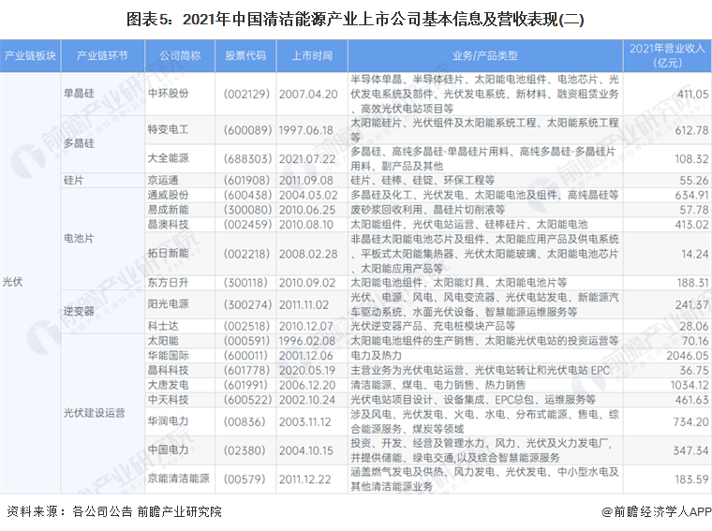Viewport: 712px width, 531px height.
Task: Click listing date 2021.07.22
Action: pos(307,159)
